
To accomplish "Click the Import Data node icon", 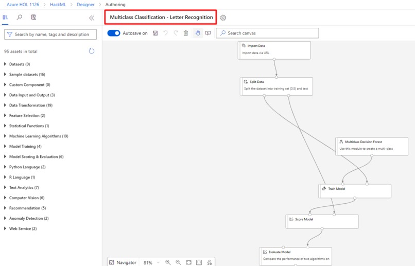I will tap(244, 46).
